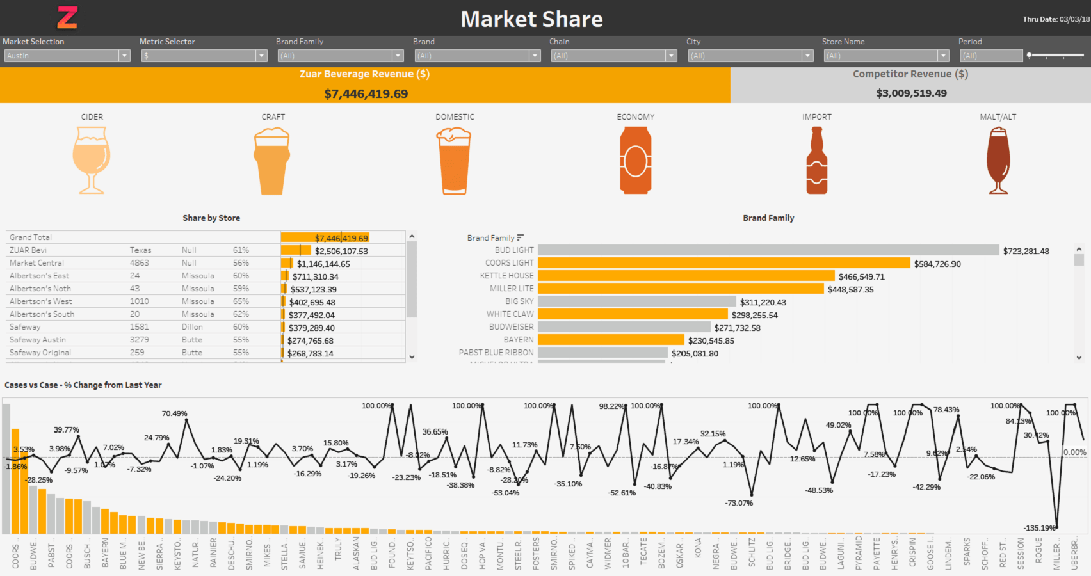Click the Albertson's Noth row

pyautogui.click(x=206, y=289)
